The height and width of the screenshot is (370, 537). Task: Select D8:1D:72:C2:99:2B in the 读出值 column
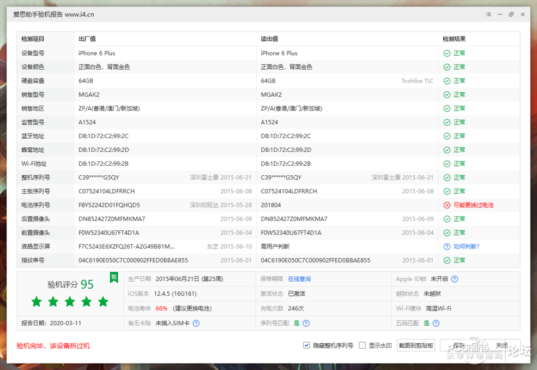tap(286, 164)
